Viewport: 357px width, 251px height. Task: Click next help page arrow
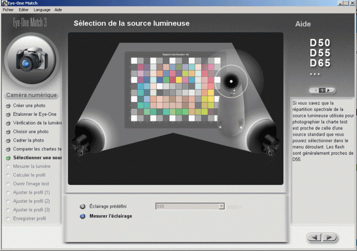pyautogui.click(x=329, y=90)
